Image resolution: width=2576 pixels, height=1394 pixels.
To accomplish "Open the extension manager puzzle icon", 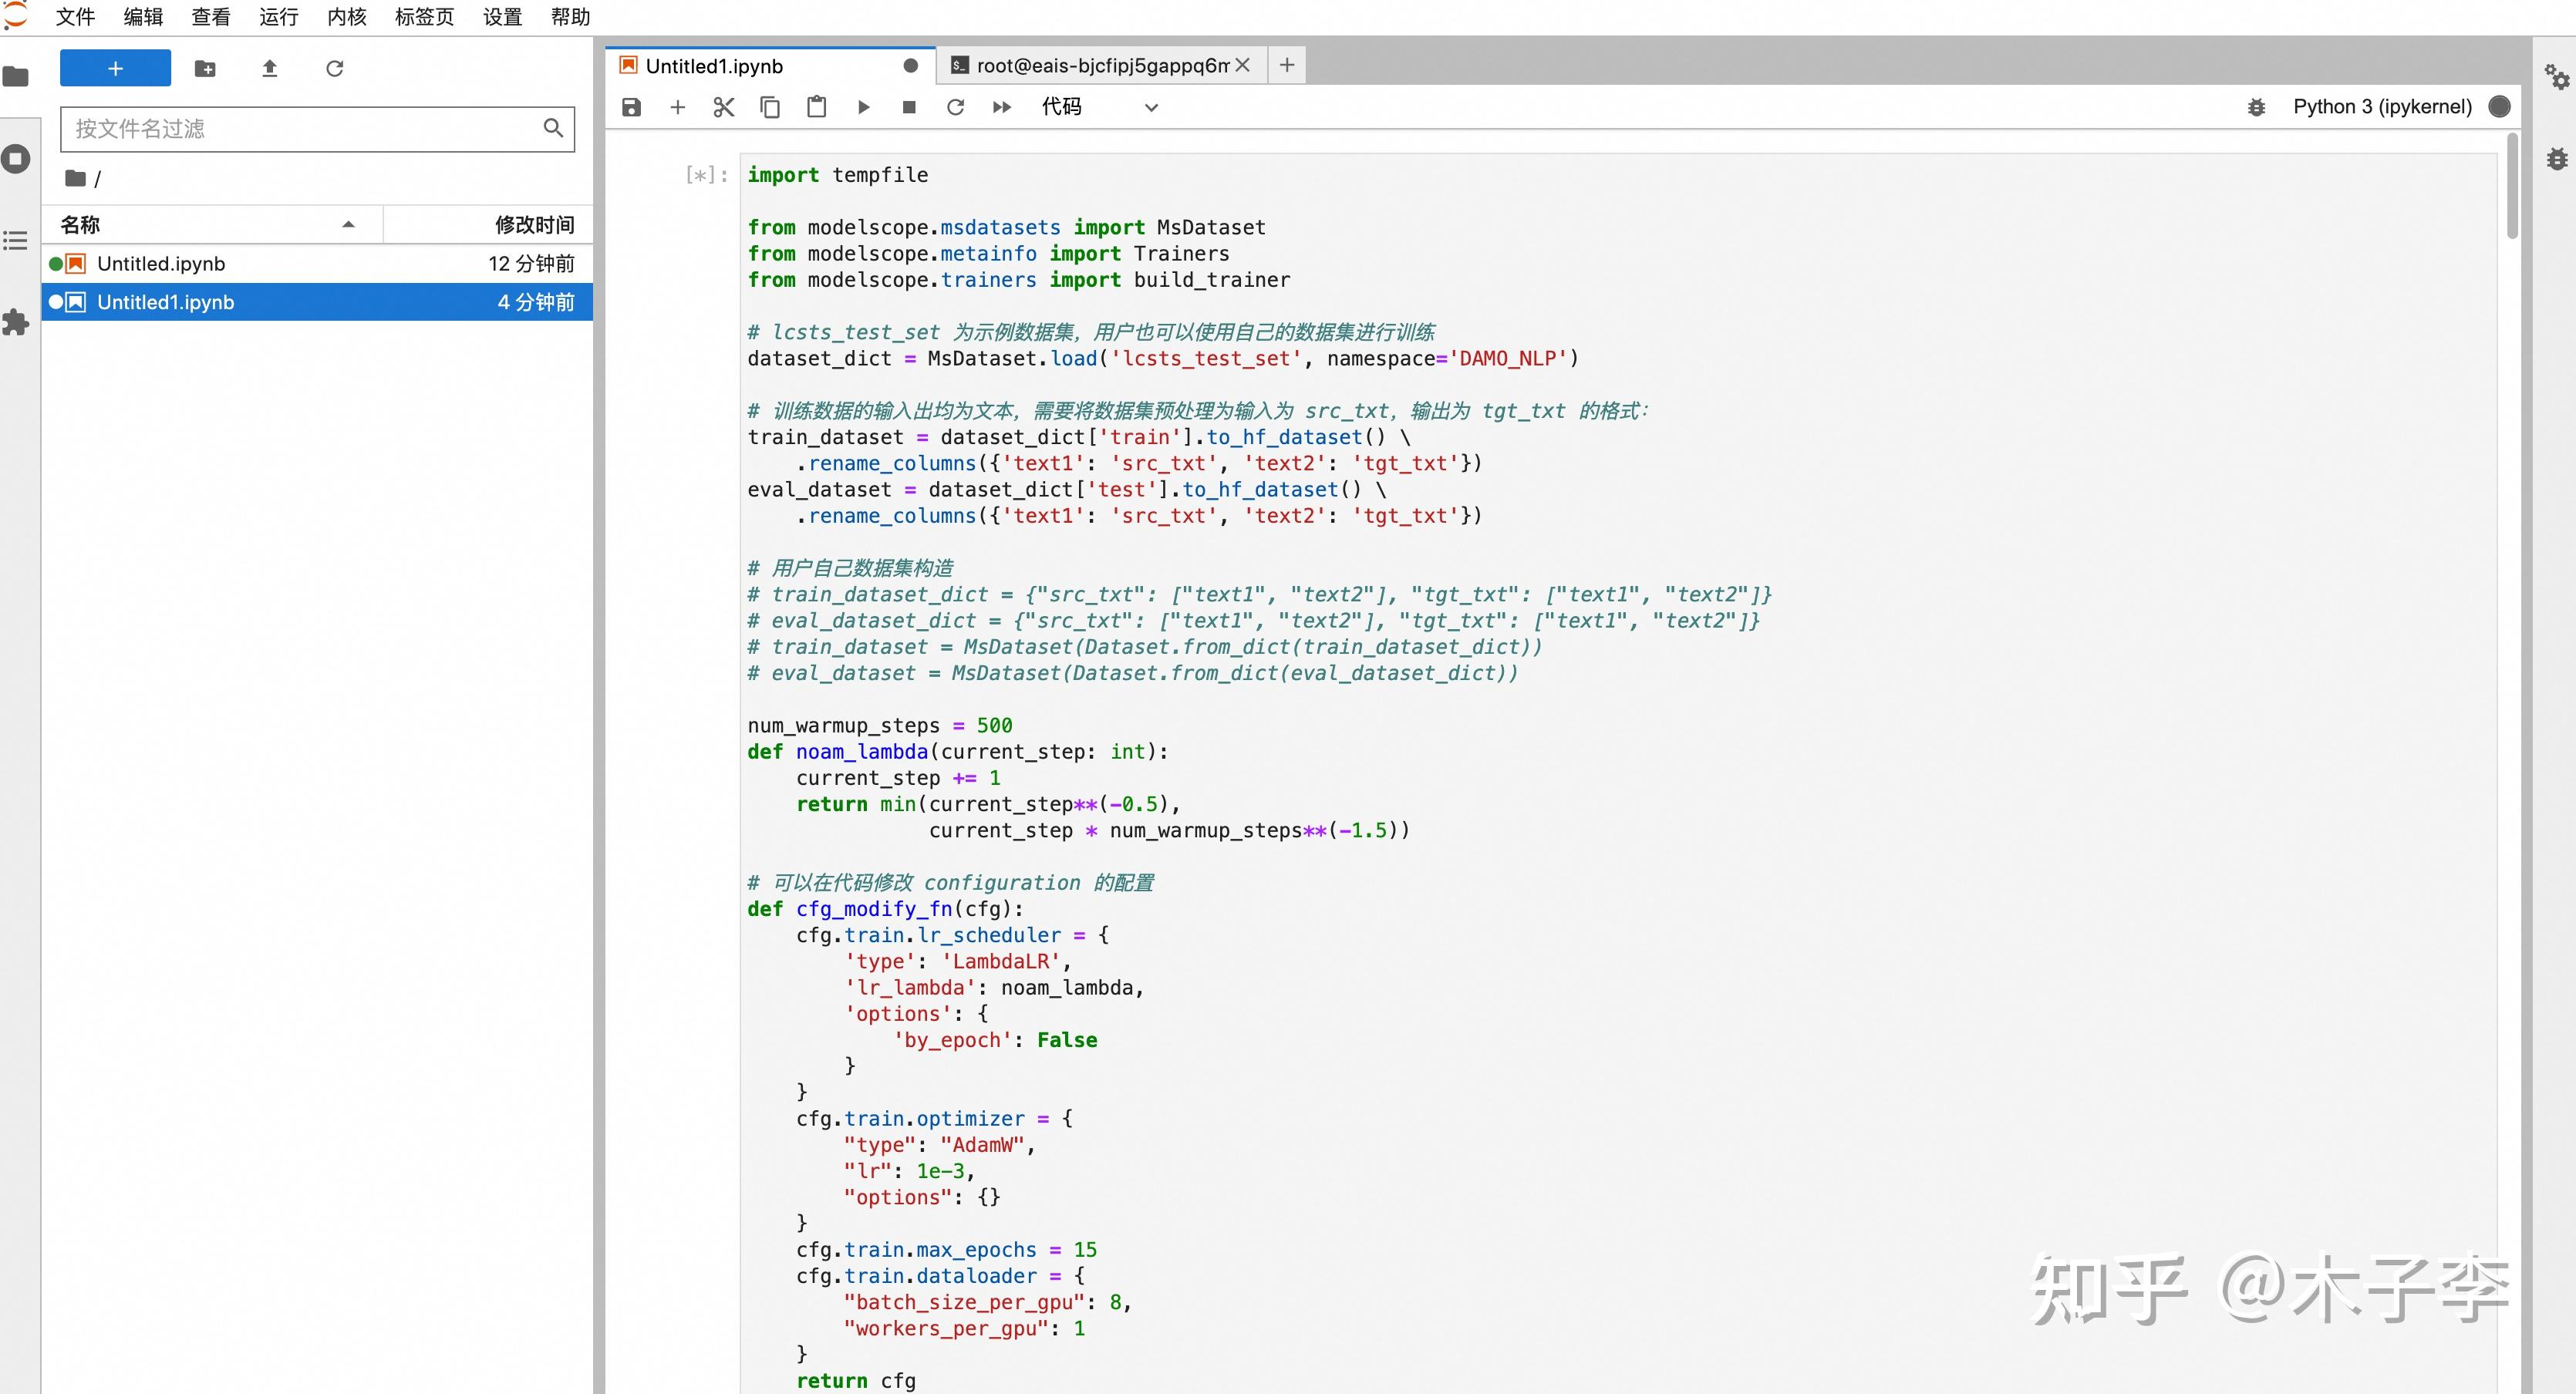I will [16, 322].
